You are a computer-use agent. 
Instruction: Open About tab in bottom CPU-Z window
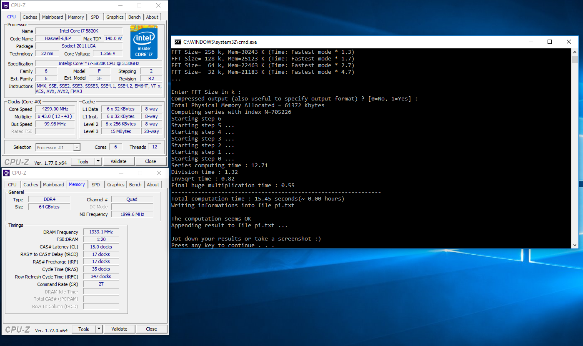pyautogui.click(x=153, y=185)
